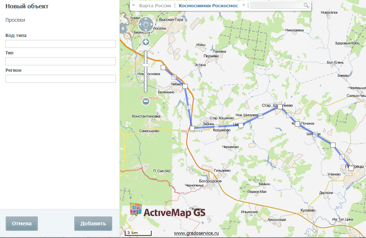Viewport: 366px width, 238px height.
Task: Select the midpoint handle beside Нов. Шигалеево
Action: 260,116
